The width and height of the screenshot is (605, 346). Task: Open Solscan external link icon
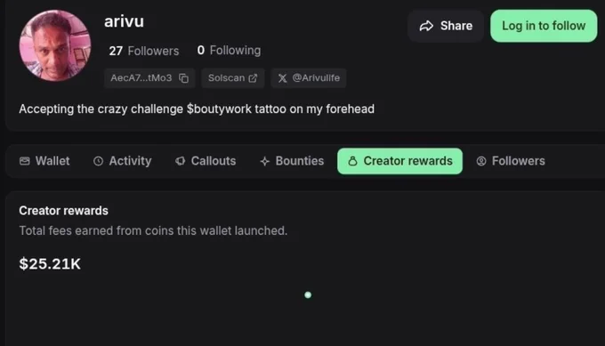point(253,78)
